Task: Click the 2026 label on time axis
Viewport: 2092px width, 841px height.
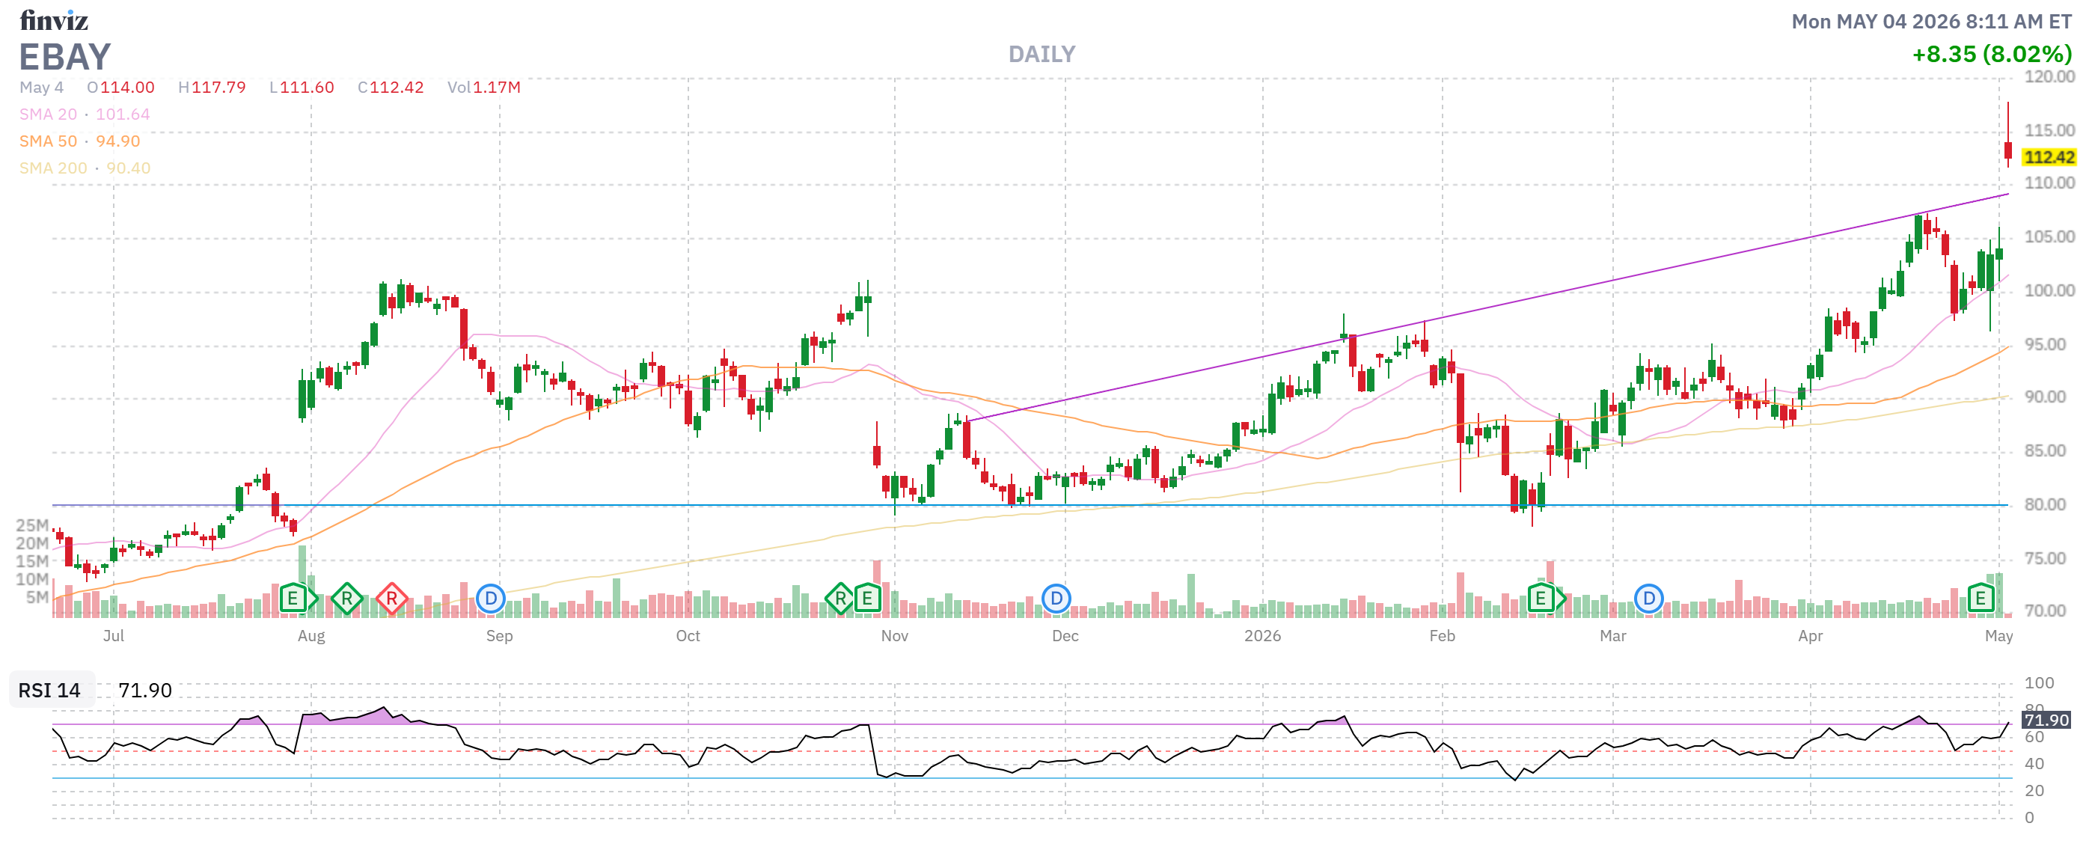Action: click(x=1263, y=636)
